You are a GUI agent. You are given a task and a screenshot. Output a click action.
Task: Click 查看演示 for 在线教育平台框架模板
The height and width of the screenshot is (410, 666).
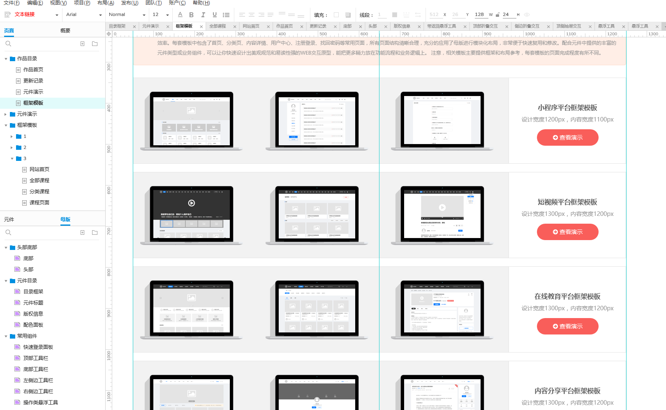tap(567, 326)
